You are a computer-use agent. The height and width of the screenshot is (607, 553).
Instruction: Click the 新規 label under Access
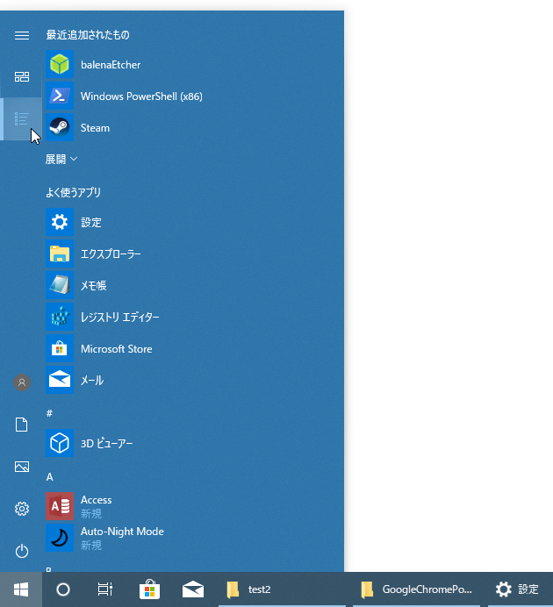coord(91,514)
